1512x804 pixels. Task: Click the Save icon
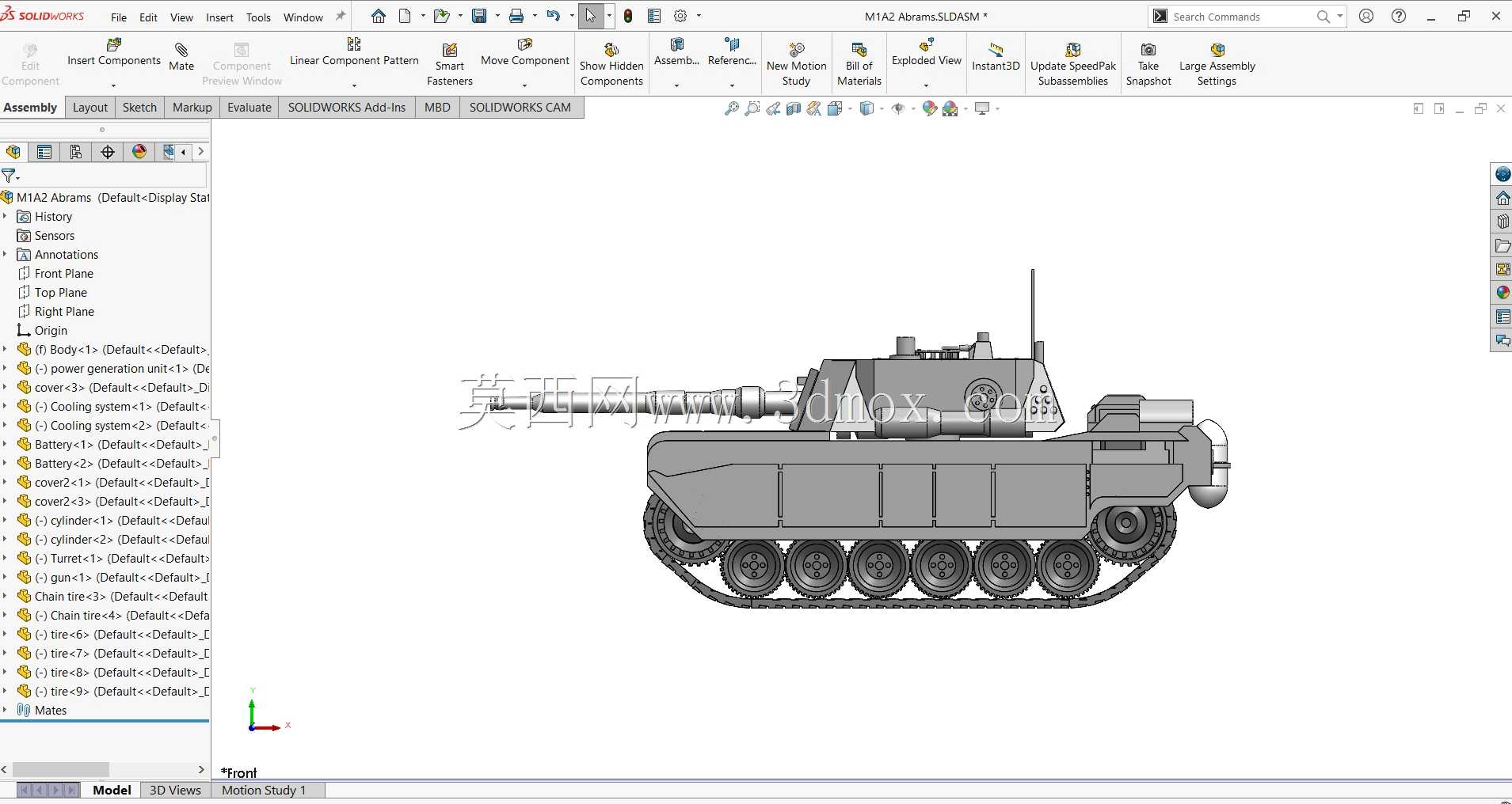[x=479, y=16]
